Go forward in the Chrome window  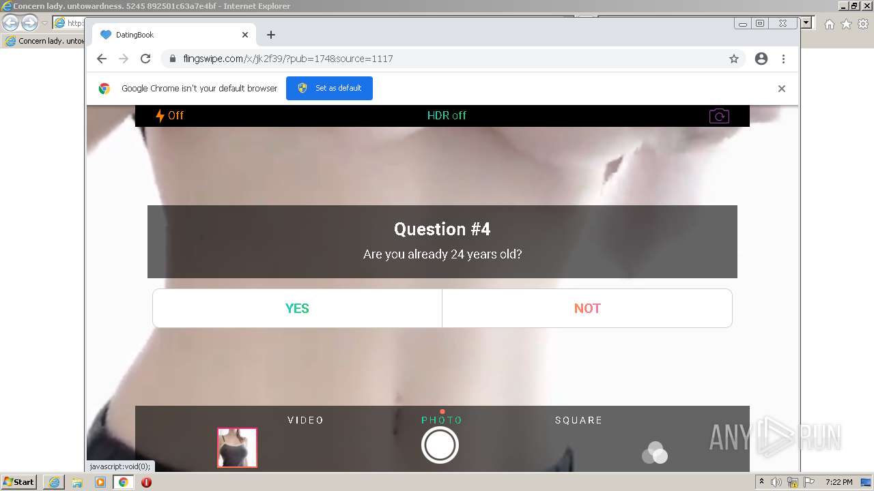pos(124,59)
